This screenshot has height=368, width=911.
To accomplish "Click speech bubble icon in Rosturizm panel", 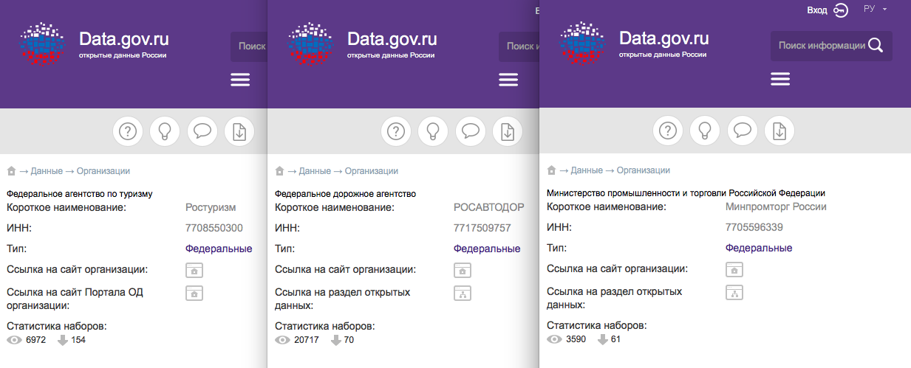I will [x=202, y=131].
